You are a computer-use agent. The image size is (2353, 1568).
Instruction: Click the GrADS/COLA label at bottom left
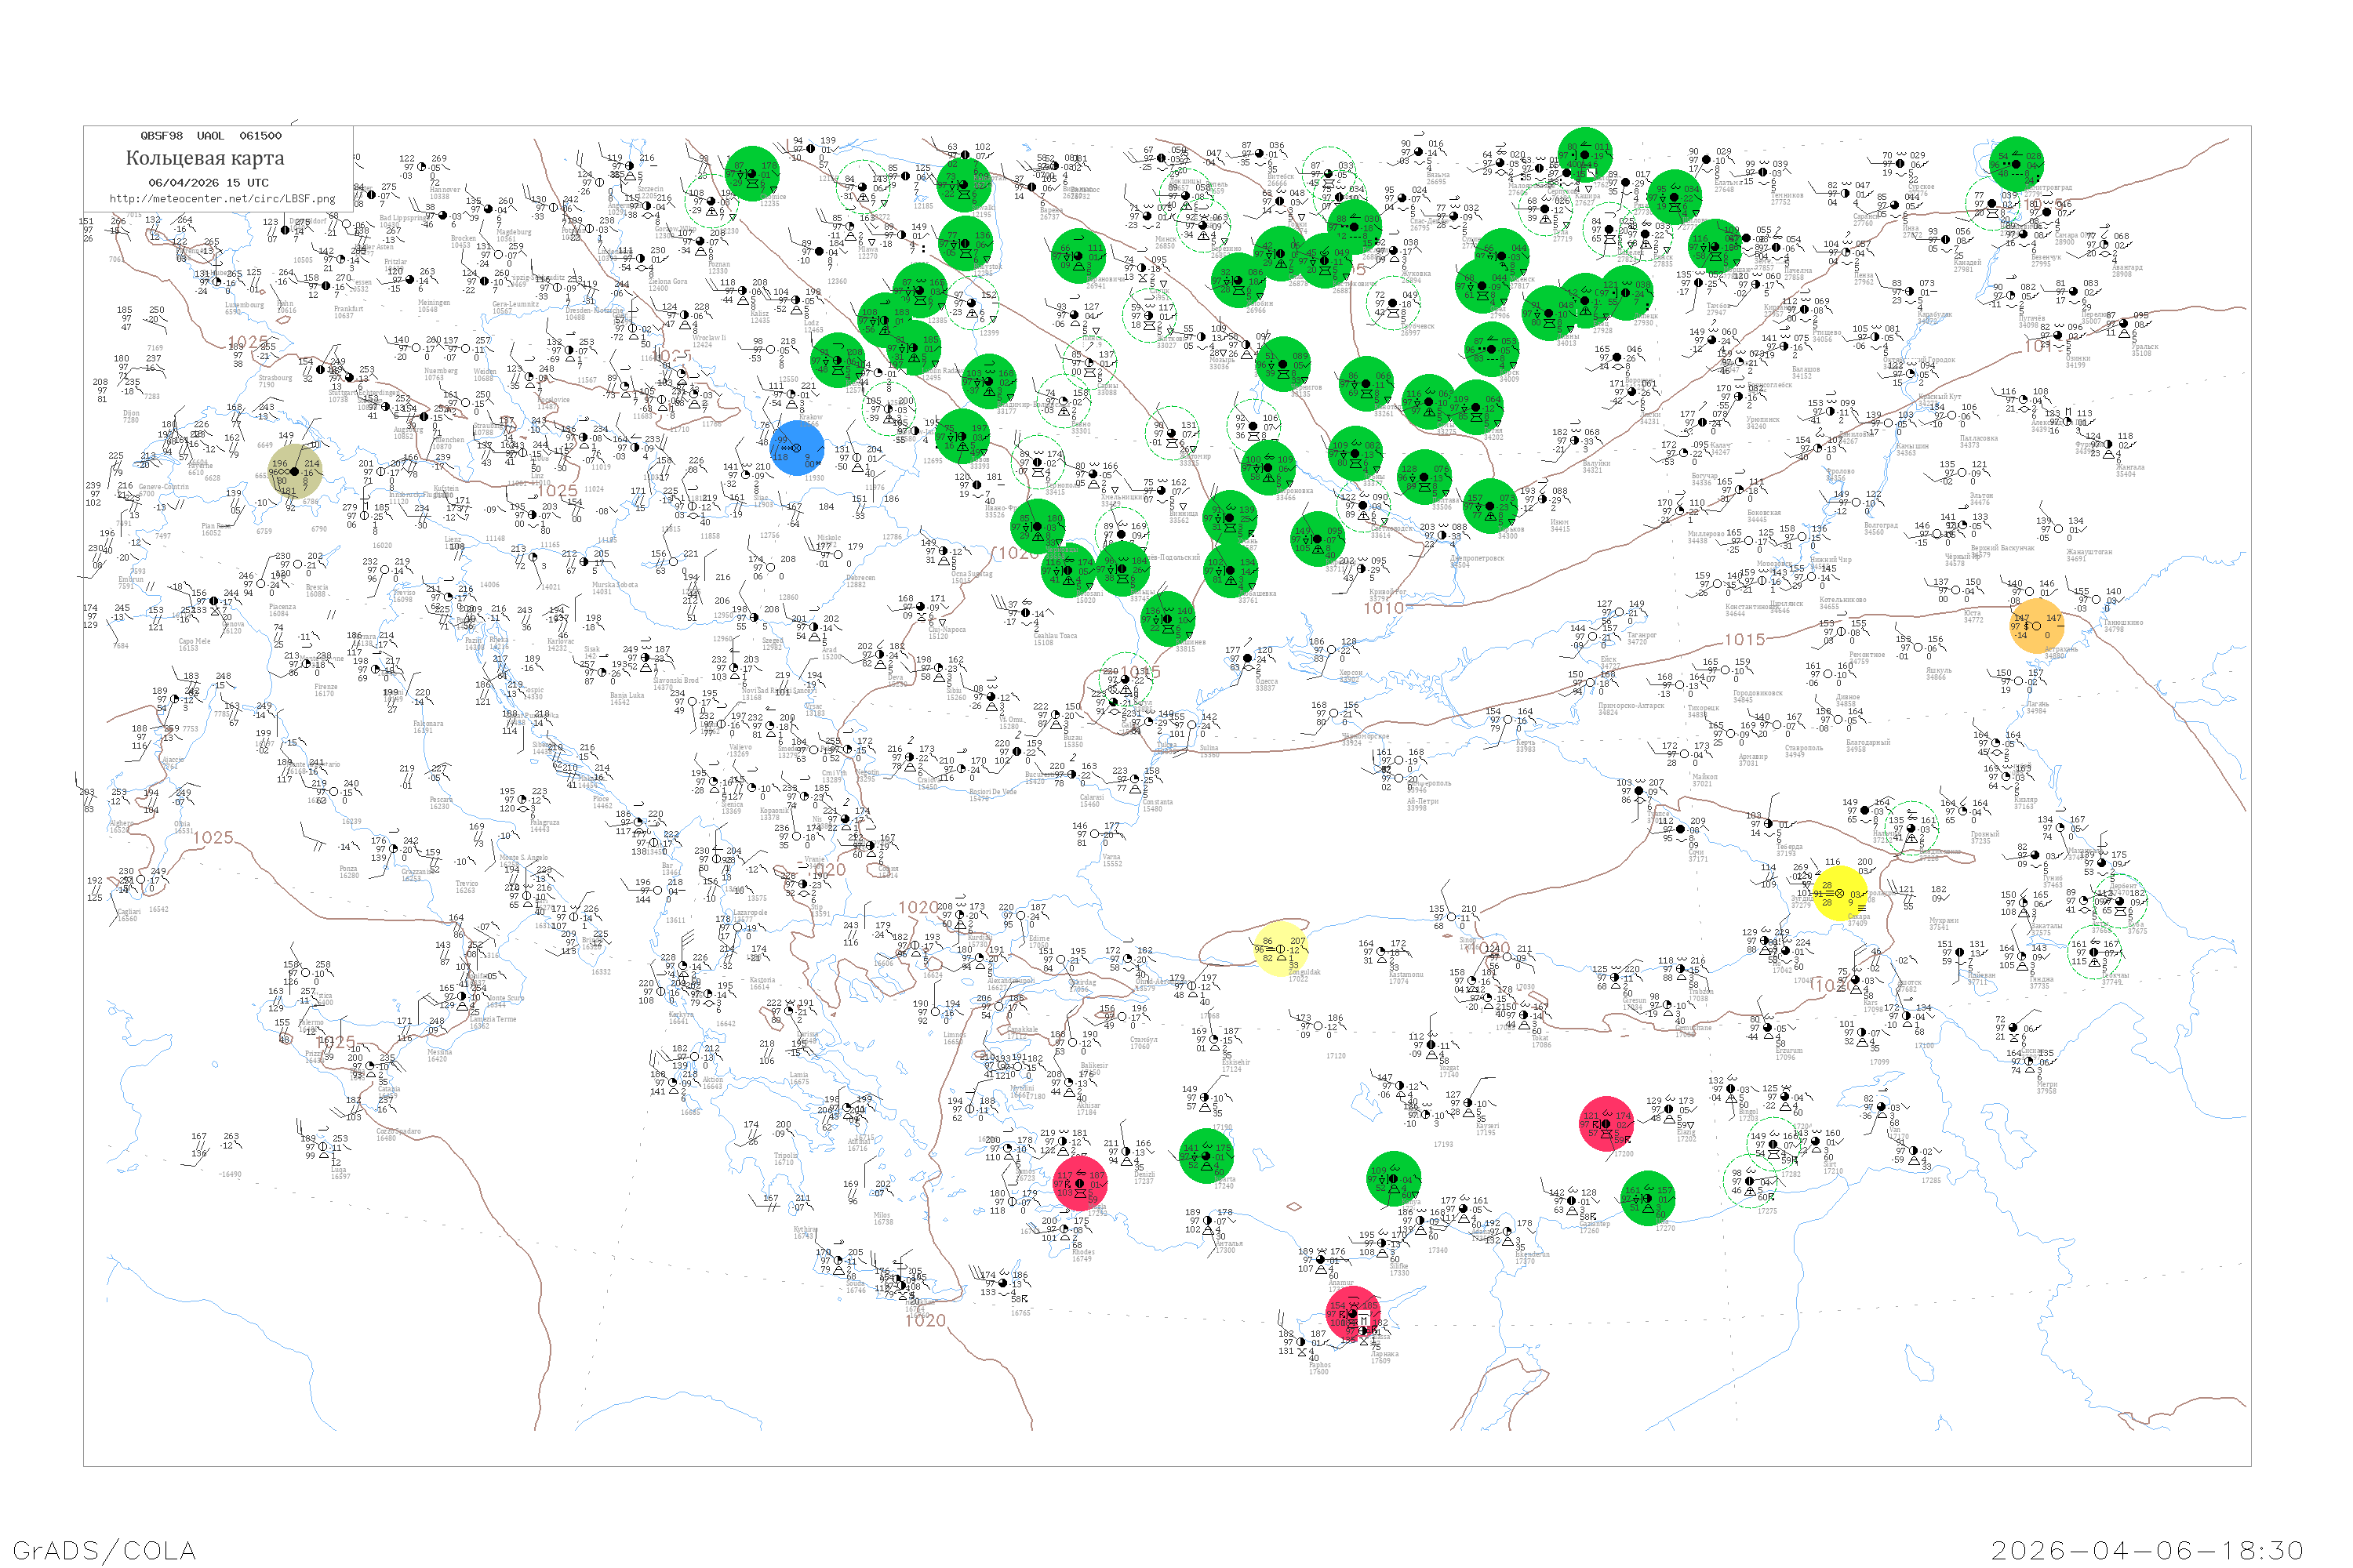[104, 1550]
